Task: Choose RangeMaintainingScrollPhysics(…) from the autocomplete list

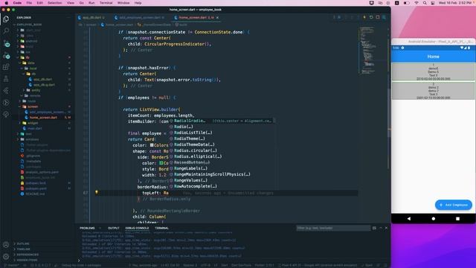Action: pos(222,174)
